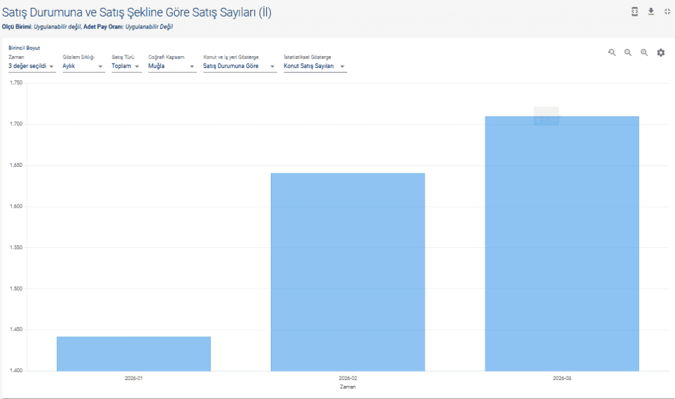
Task: Select the 2026-02 bar in chart
Action: pyautogui.click(x=347, y=272)
